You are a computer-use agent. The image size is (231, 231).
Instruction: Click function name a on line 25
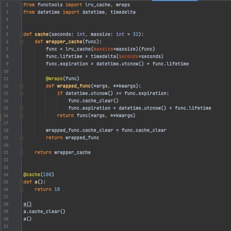[x=36, y=182]
